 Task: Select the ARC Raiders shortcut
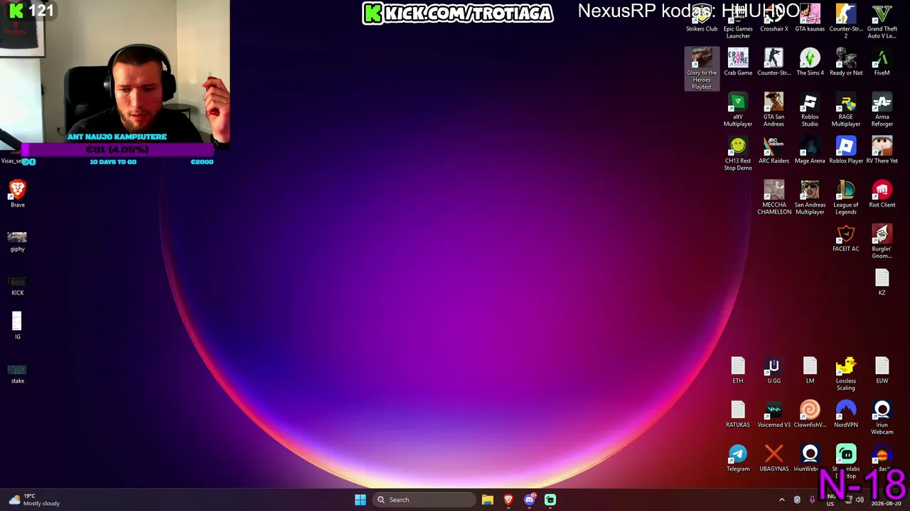(774, 150)
